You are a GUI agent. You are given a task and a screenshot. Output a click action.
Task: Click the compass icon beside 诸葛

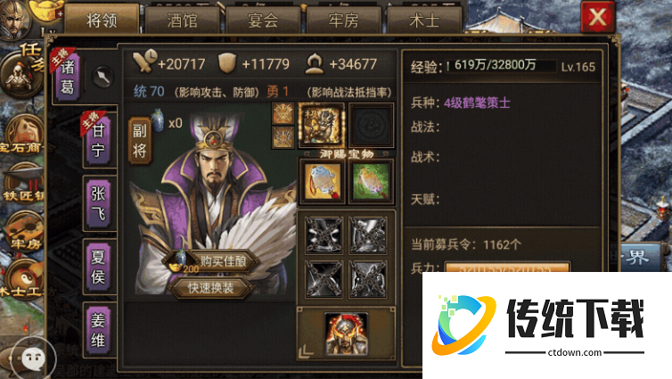point(102,78)
